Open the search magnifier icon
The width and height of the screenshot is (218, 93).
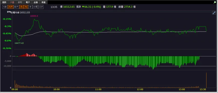(215, 2)
